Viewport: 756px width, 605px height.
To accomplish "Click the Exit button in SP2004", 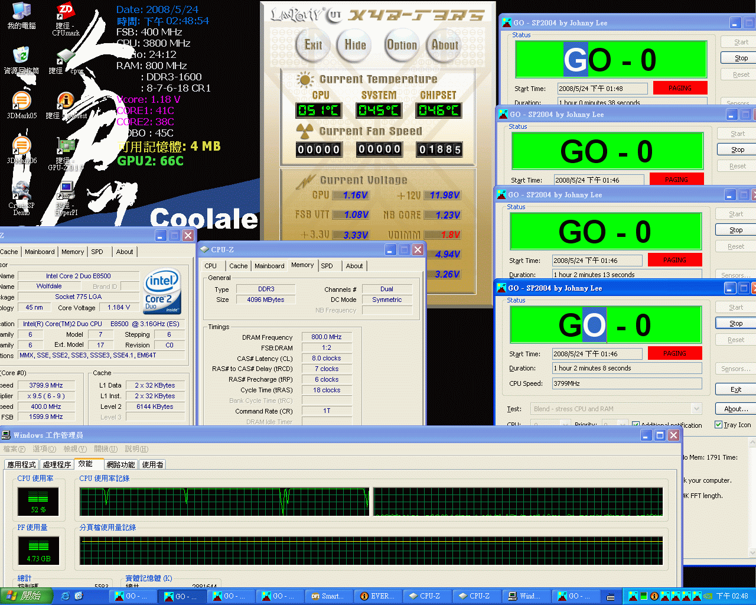I will click(x=735, y=389).
